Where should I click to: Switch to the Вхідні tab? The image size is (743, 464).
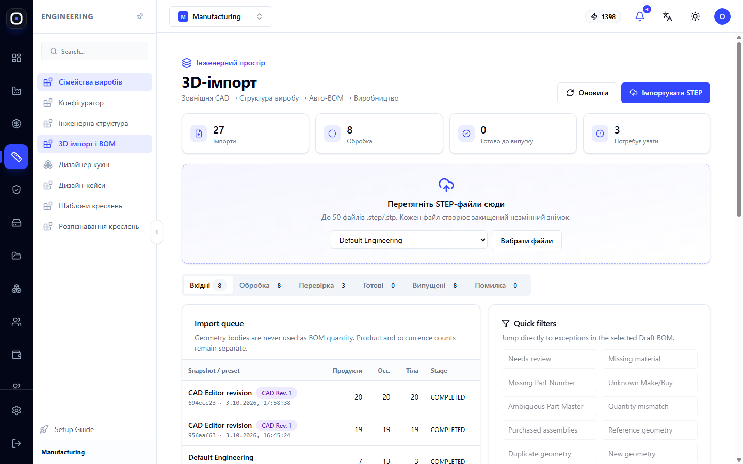click(208, 285)
